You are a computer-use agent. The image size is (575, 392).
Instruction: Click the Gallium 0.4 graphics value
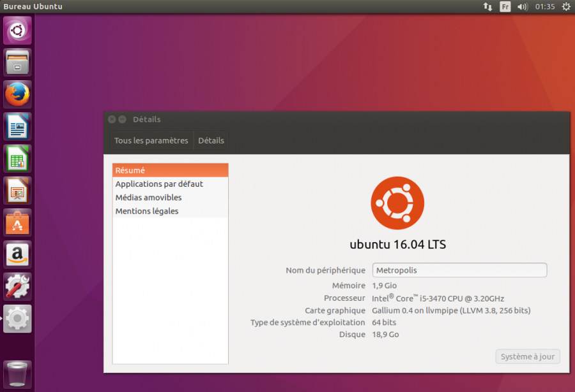click(451, 310)
